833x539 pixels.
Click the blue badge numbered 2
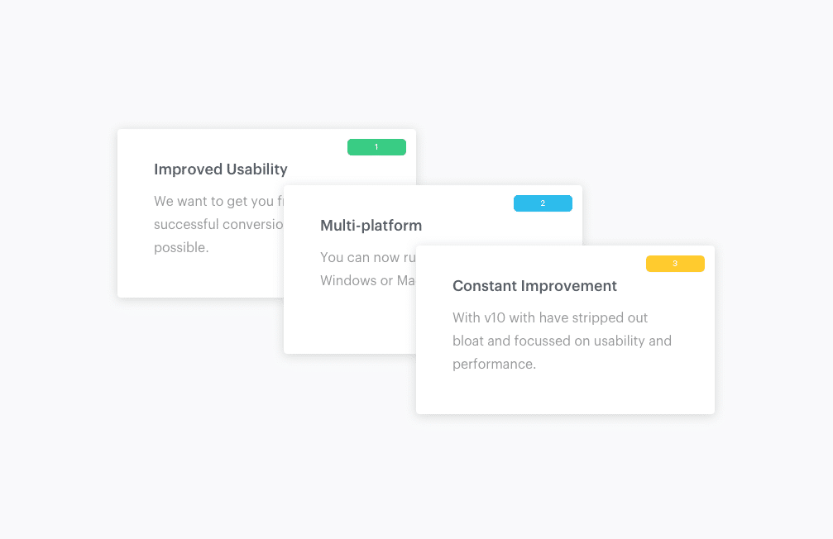(x=543, y=203)
